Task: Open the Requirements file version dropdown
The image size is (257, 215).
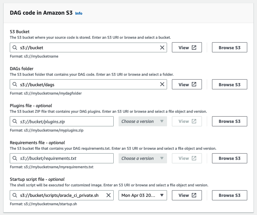Action: pyautogui.click(x=143, y=158)
